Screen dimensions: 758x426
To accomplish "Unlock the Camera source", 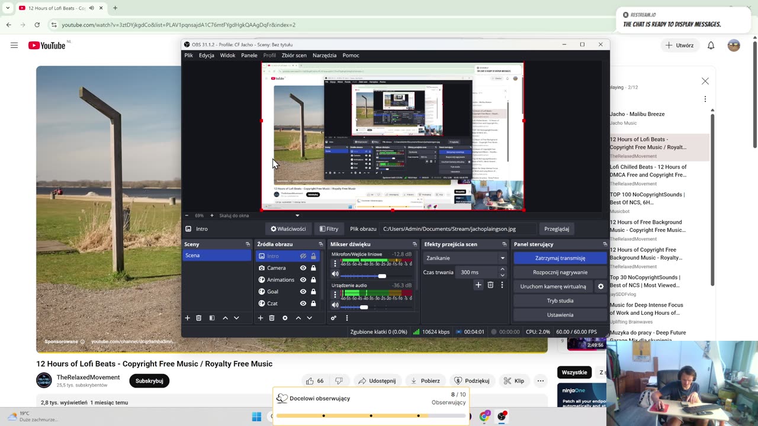I will [x=313, y=268].
